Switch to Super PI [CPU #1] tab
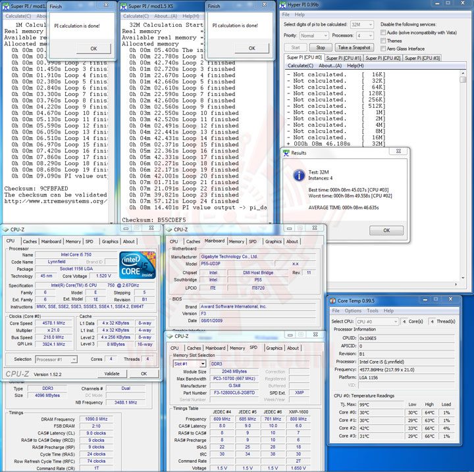Screen dimensions: 474x472 point(344,58)
